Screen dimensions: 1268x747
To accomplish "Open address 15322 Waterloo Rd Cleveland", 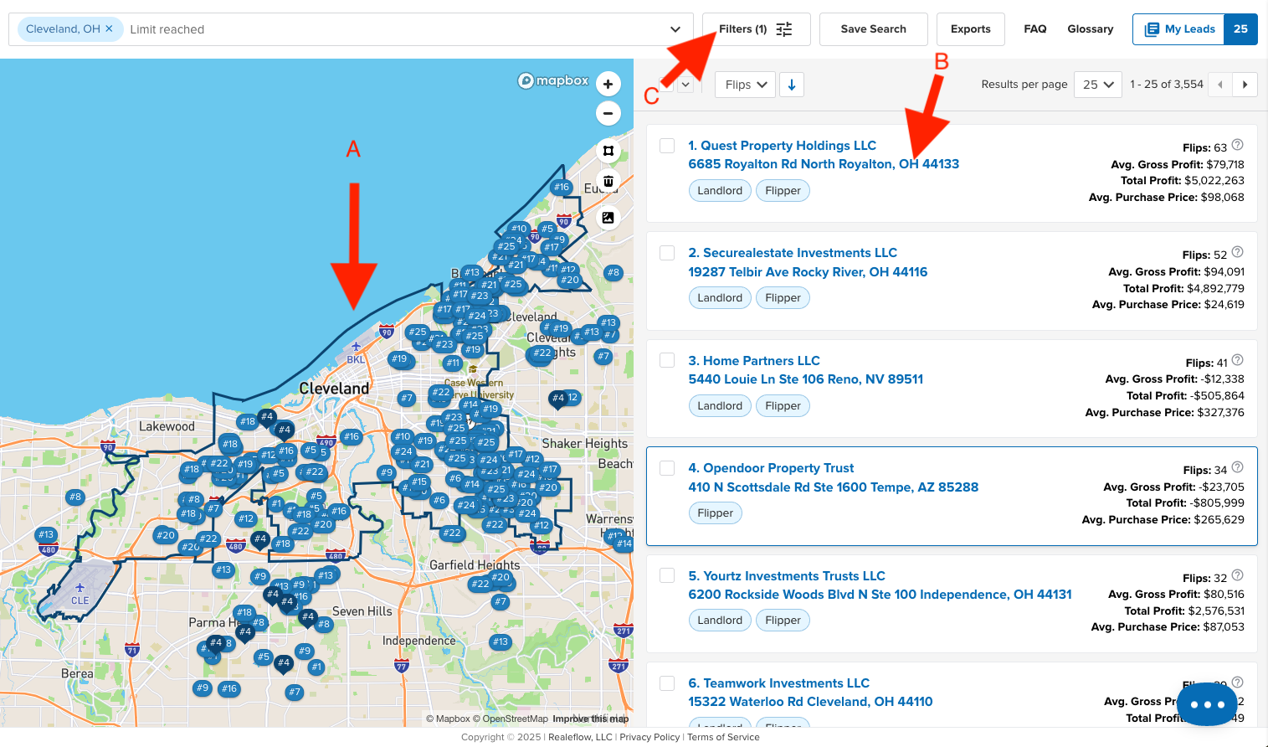I will [810, 702].
